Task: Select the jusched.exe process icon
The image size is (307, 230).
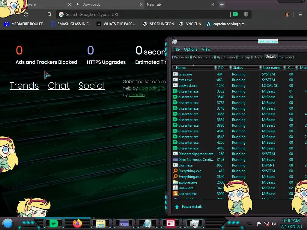Action: 175,194
